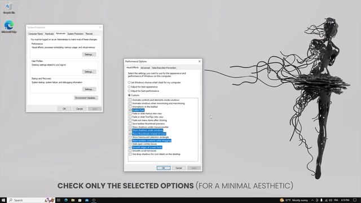Uncheck 'Show window contents while dragging'

130,140
